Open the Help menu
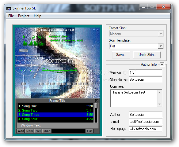Viewport: 179px width, 147px height. (x=37, y=16)
